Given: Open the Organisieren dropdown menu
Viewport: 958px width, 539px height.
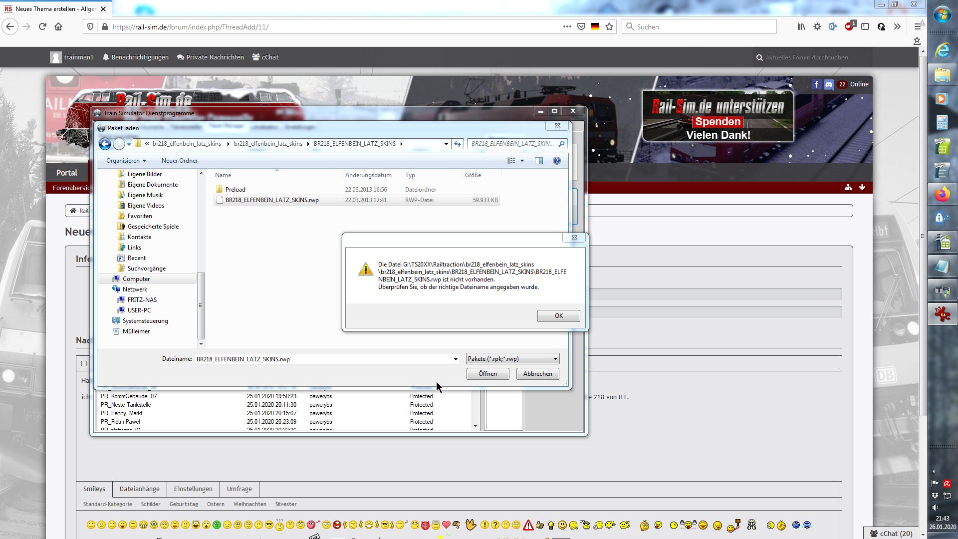Looking at the screenshot, I should (x=126, y=161).
